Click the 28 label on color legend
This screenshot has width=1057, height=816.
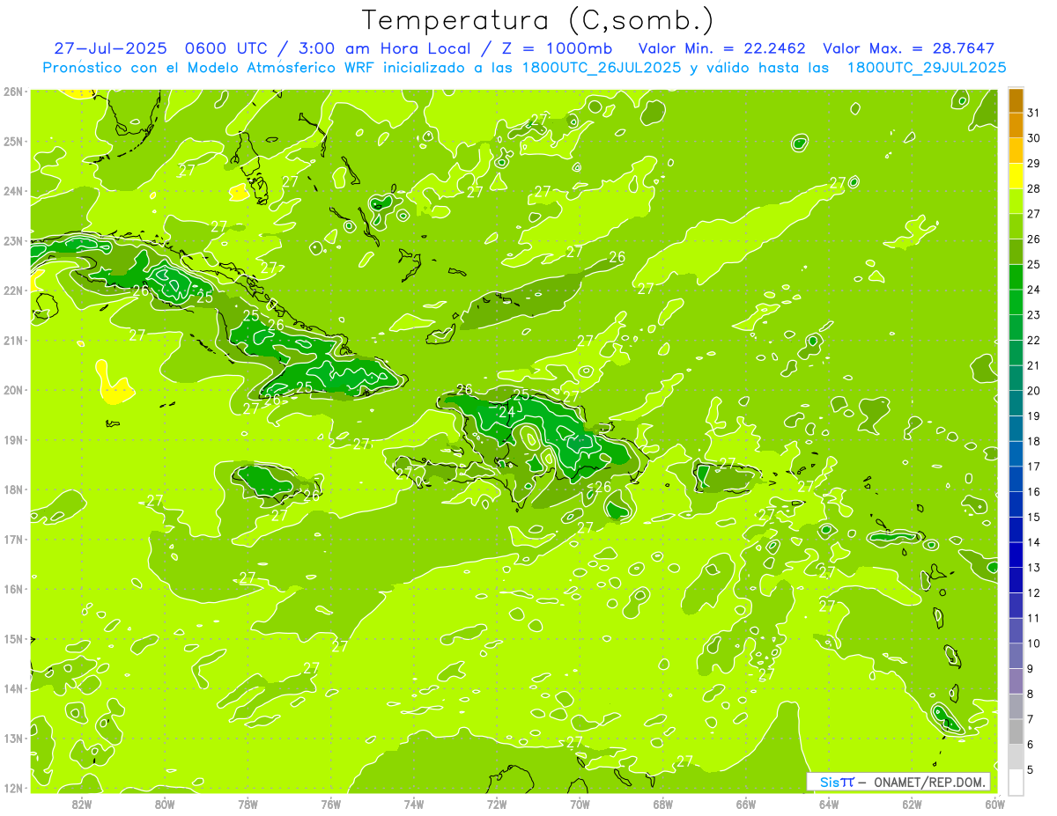pos(1033,188)
